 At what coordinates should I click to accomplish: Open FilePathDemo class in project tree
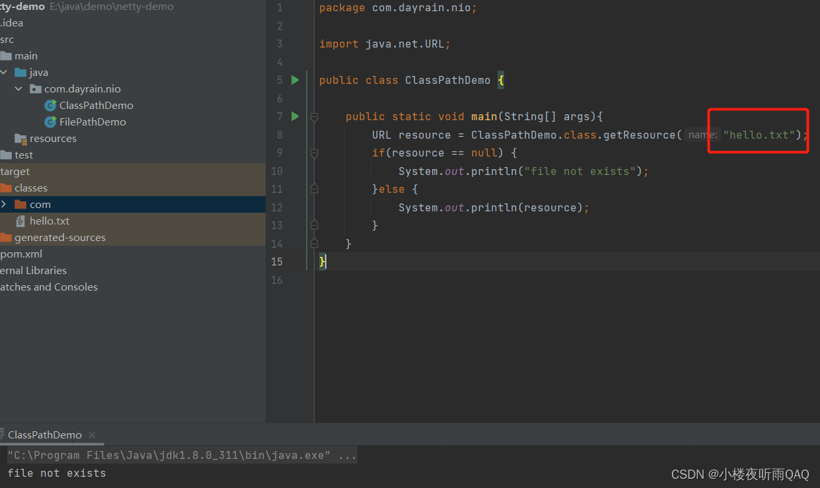(93, 122)
